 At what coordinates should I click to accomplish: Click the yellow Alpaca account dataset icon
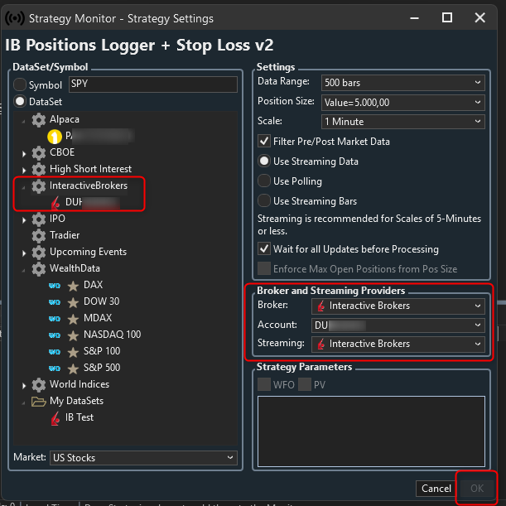(x=55, y=136)
